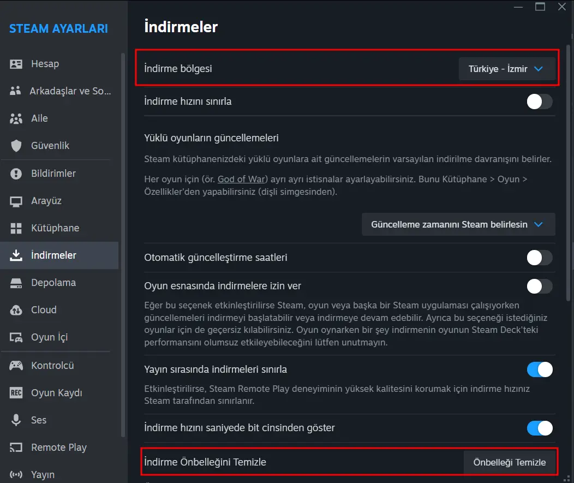The width and height of the screenshot is (574, 483).
Task: Click the İndirmeler page title
Action: tap(181, 27)
